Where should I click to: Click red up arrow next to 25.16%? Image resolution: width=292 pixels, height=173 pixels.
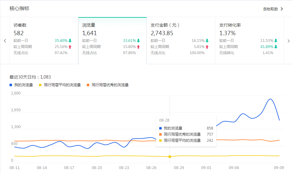(70, 47)
